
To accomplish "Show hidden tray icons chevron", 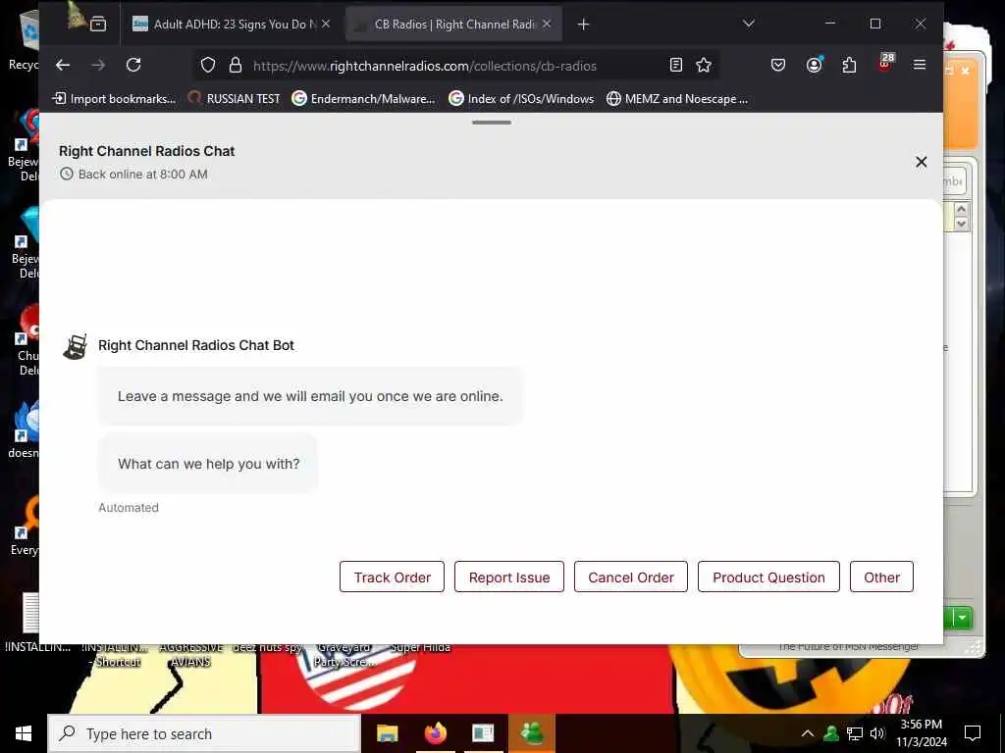I will pos(808,733).
